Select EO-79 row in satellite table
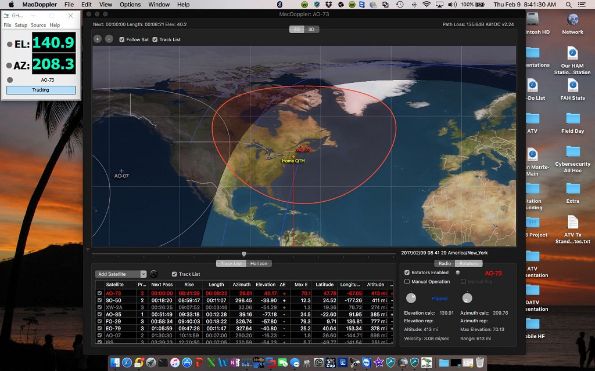 coord(243,328)
